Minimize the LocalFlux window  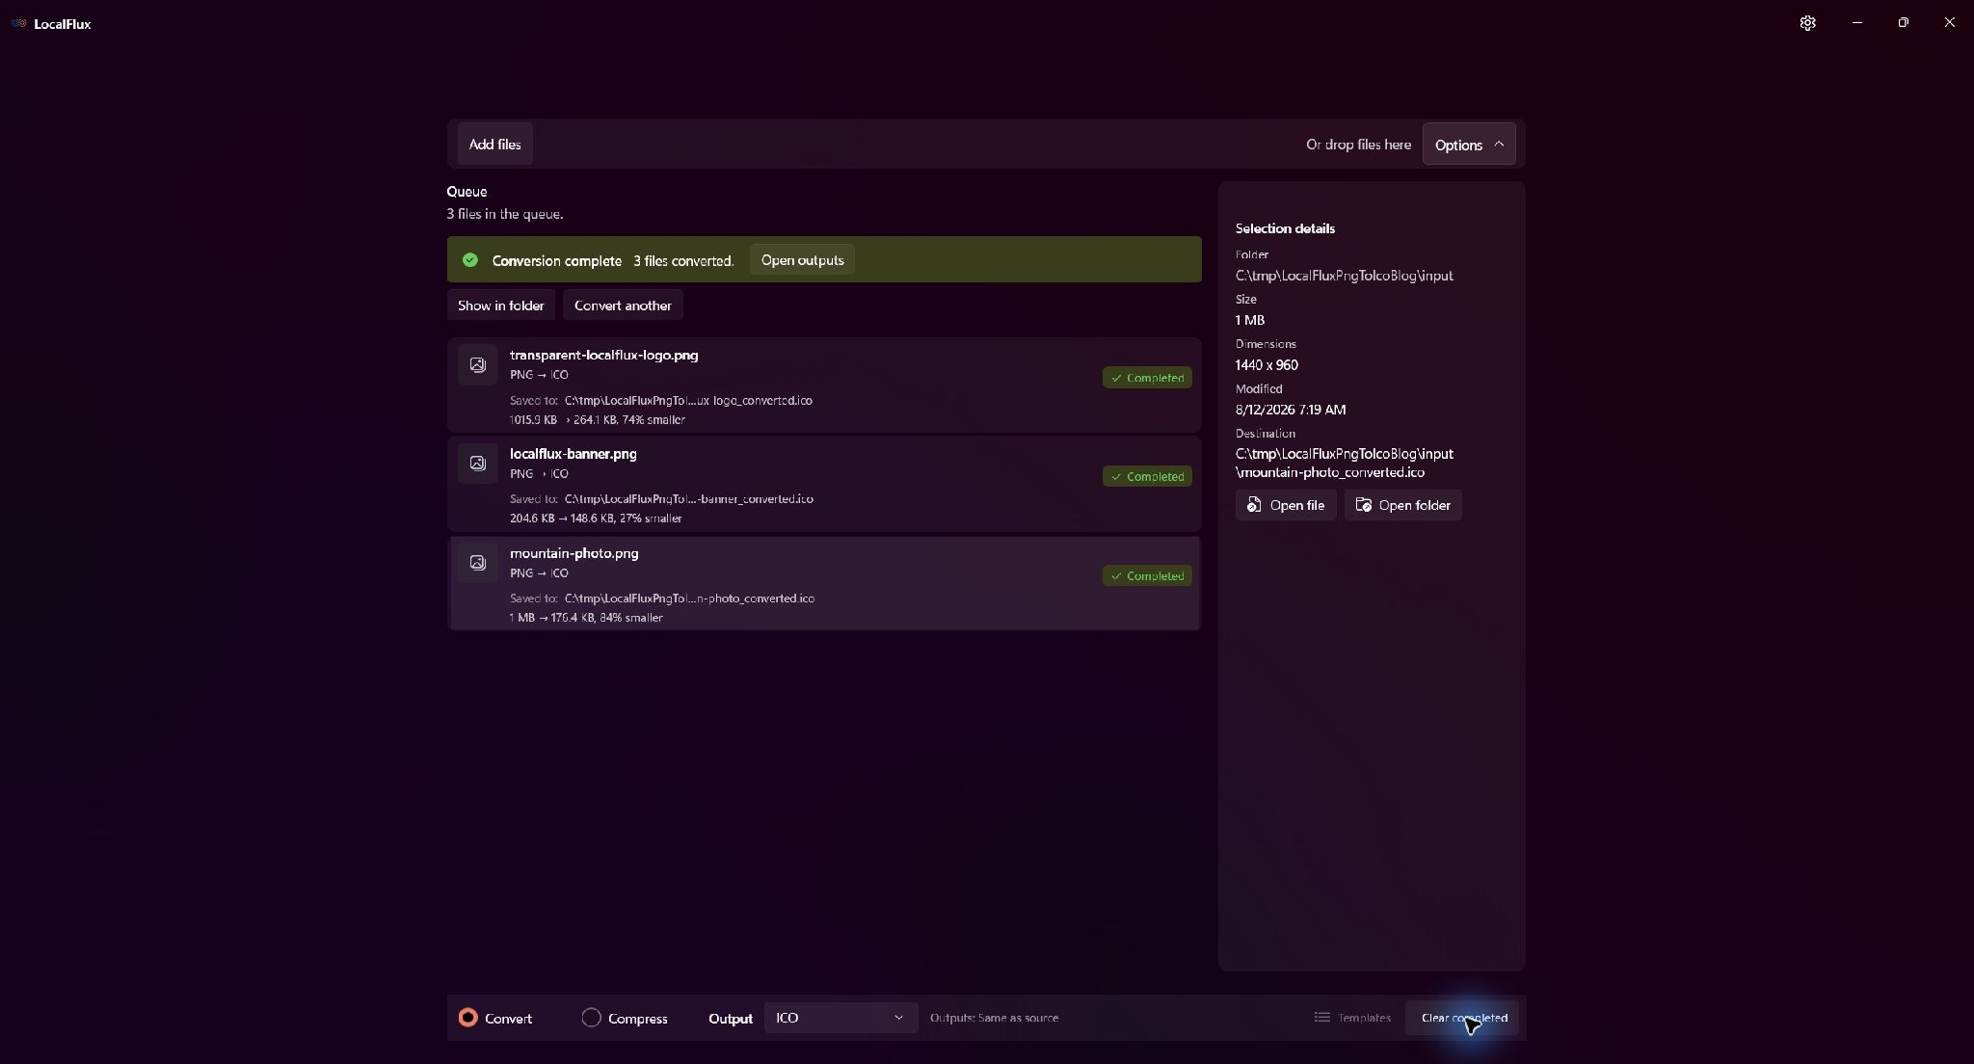point(1857,22)
